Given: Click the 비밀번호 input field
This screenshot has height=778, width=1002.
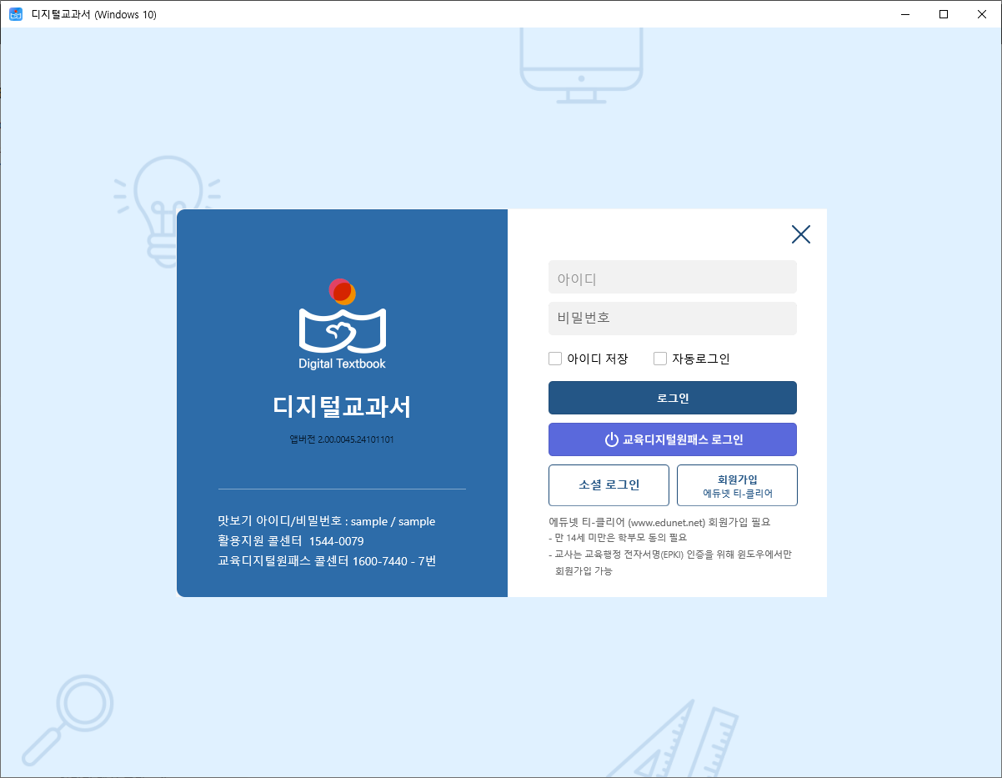Looking at the screenshot, I should coord(672,319).
